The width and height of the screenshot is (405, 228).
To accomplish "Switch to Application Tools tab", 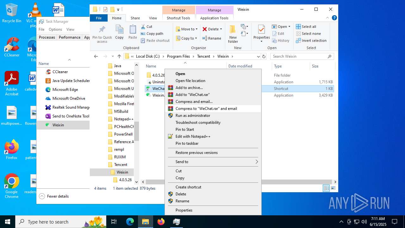I will 214,18.
